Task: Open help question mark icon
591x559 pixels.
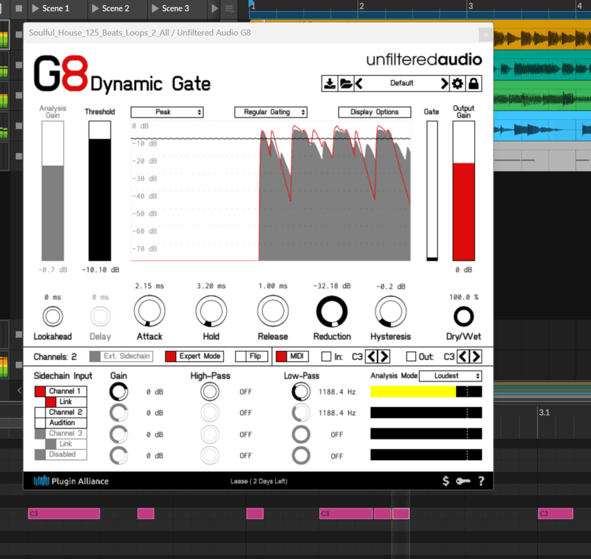Action: click(x=481, y=481)
